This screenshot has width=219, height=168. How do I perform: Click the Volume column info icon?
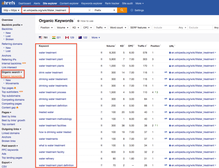(115, 45)
